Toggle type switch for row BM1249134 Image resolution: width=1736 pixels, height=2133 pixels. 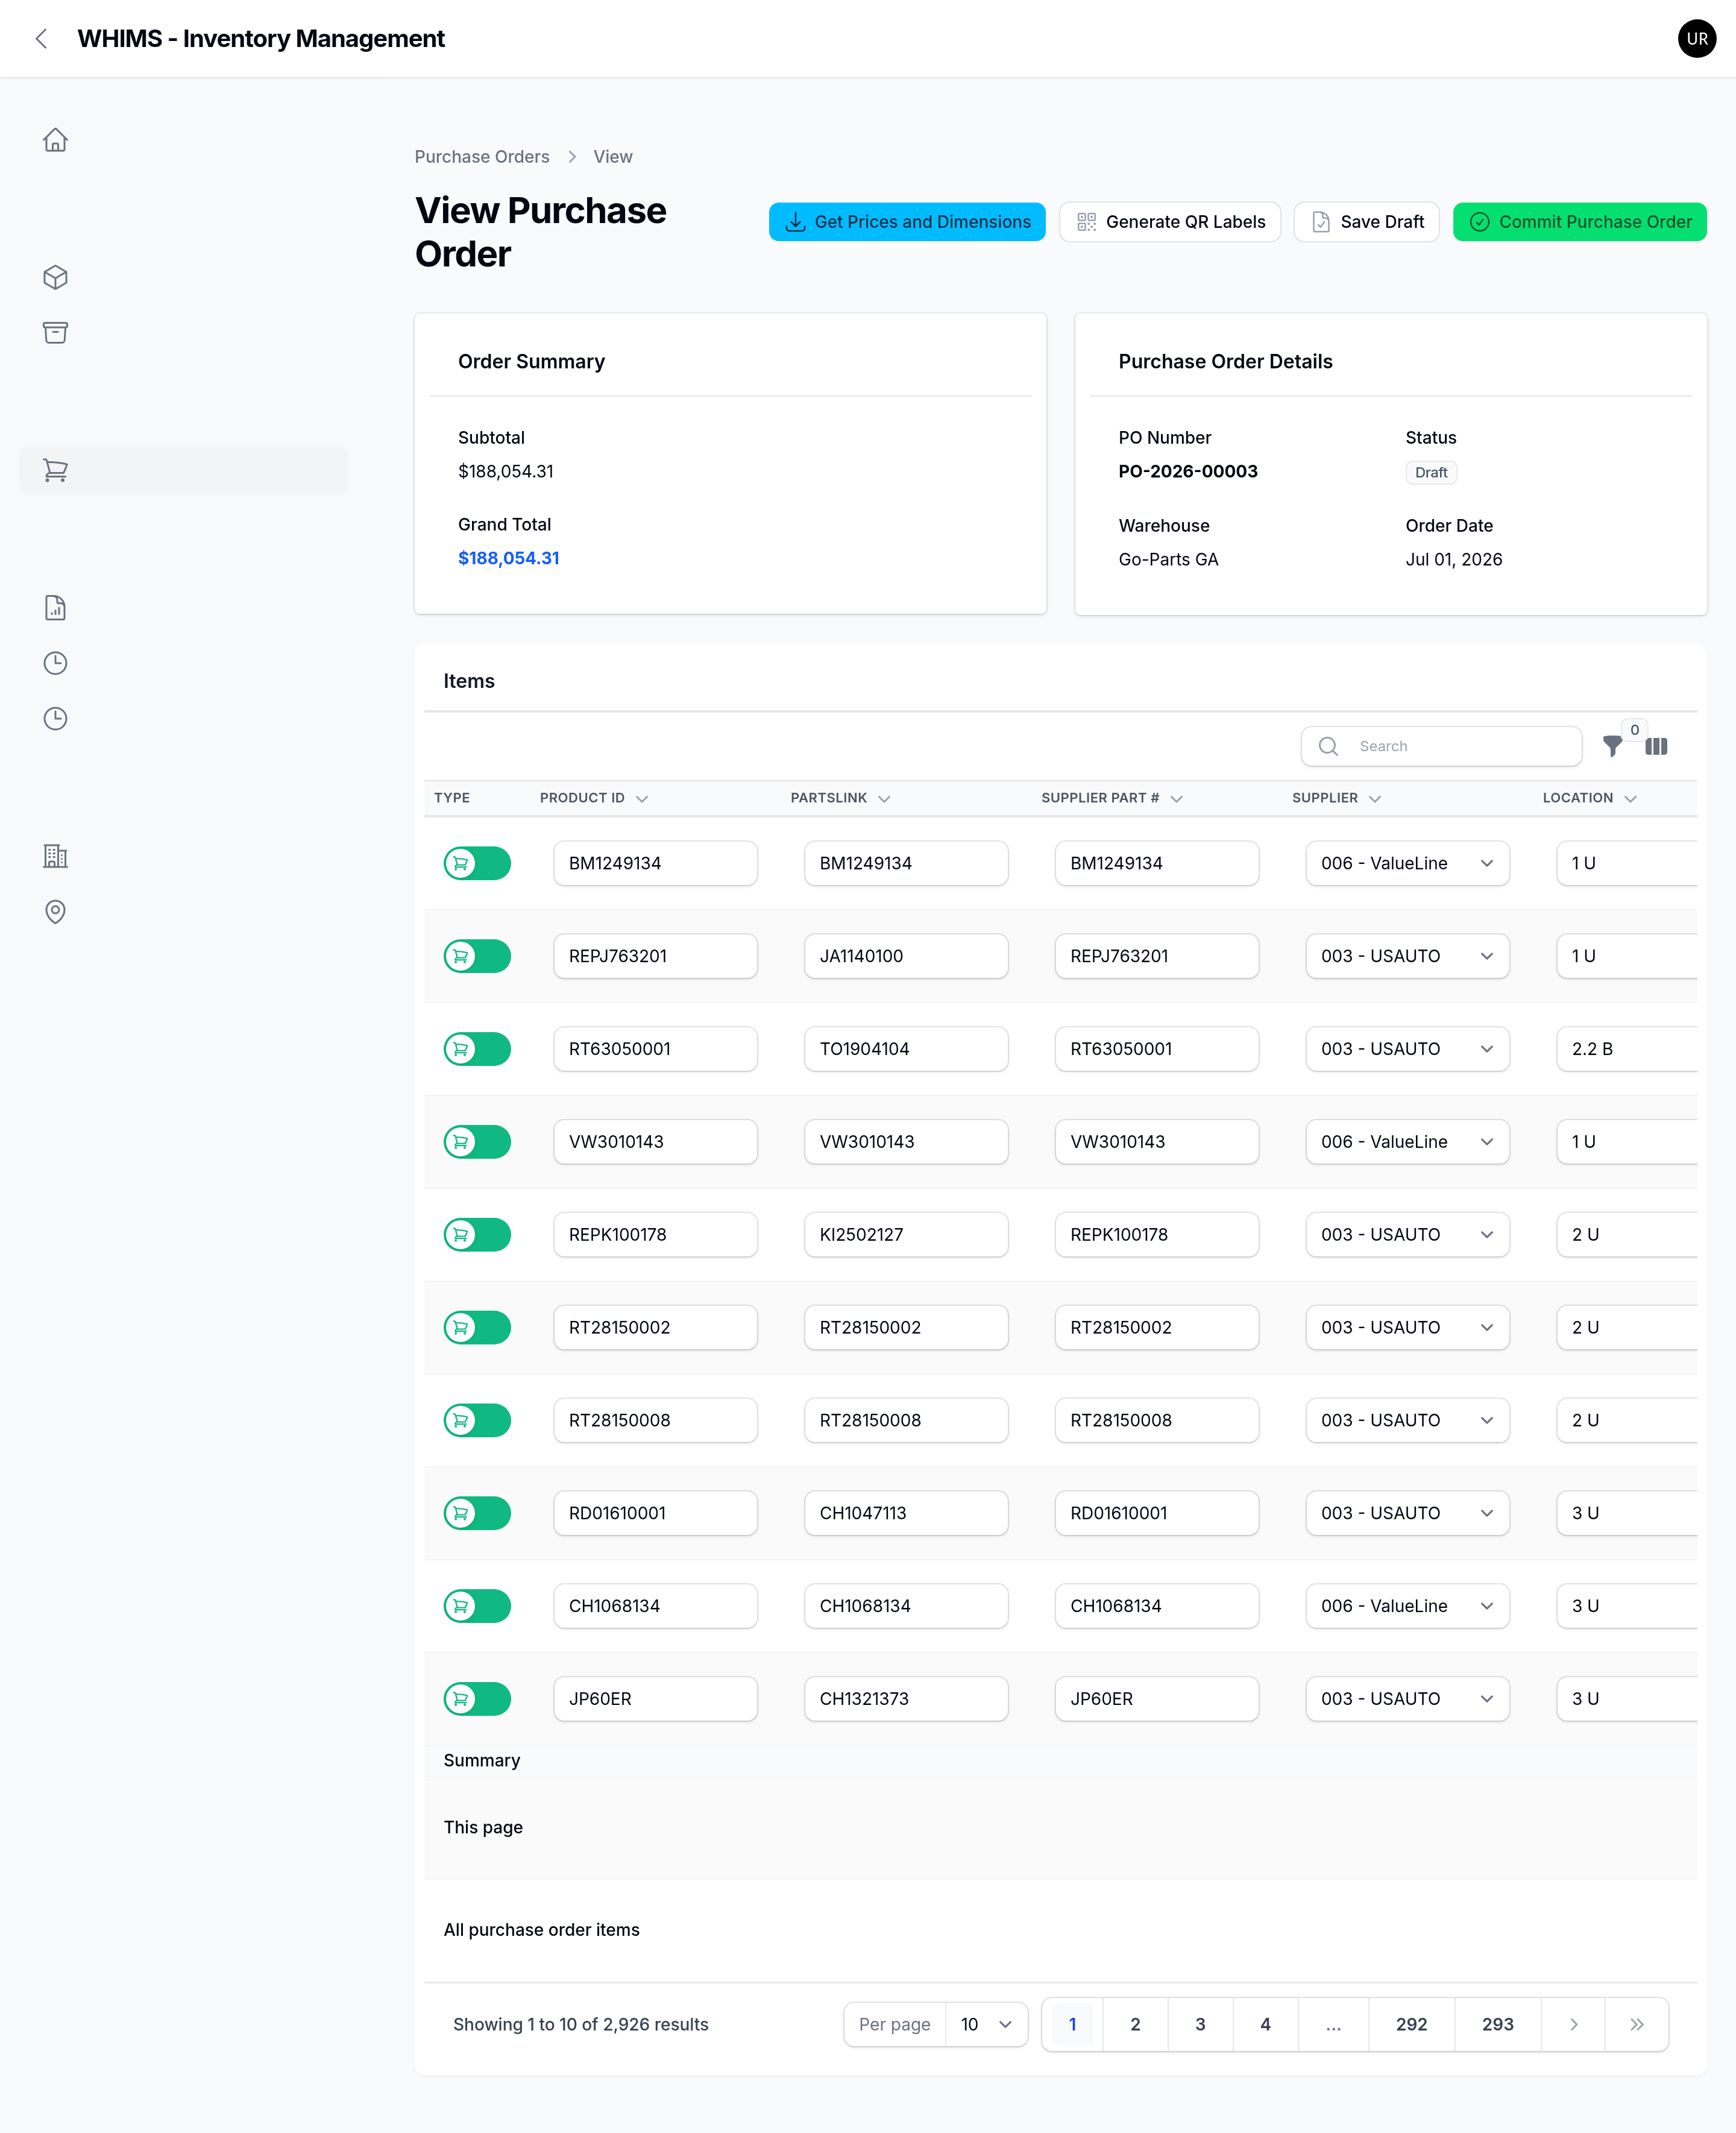pyautogui.click(x=477, y=863)
